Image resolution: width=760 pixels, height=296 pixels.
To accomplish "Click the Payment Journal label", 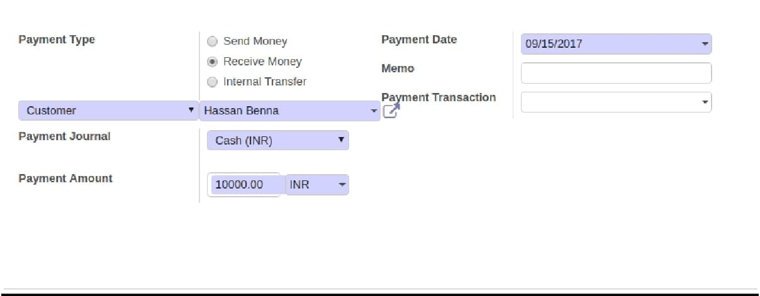I will [x=64, y=136].
